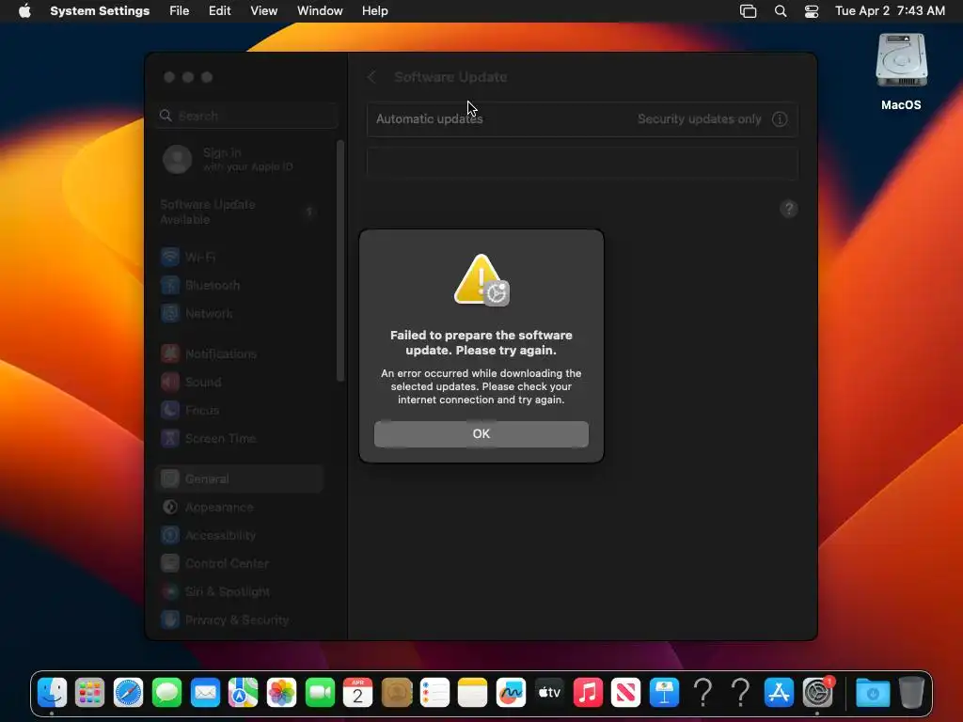Open the Help menu
The width and height of the screenshot is (963, 722).
pyautogui.click(x=374, y=11)
